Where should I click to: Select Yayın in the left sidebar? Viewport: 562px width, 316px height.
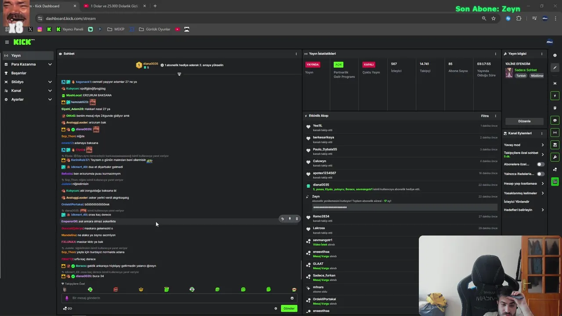[x=28, y=55]
